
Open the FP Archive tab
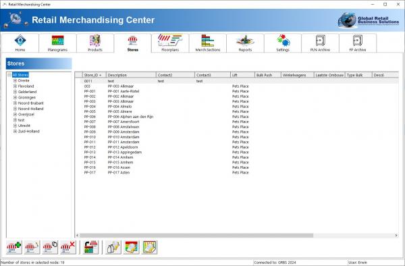[x=358, y=43]
